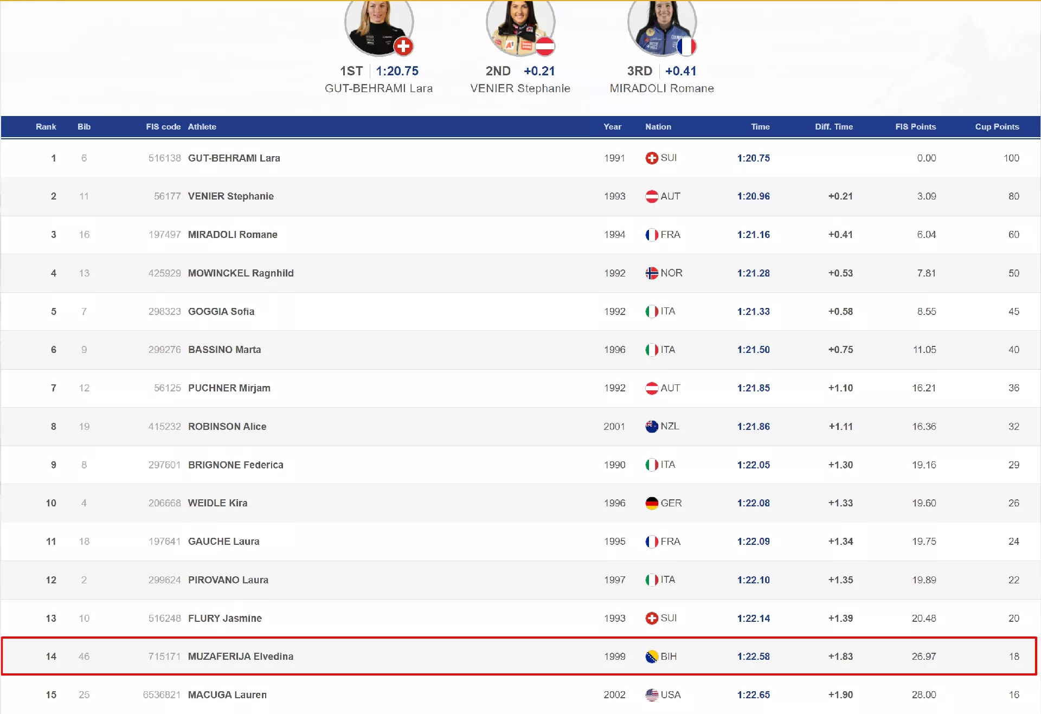The height and width of the screenshot is (714, 1041).
Task: Click the Austrian flag icon in PUCHNER's row
Action: click(x=651, y=388)
